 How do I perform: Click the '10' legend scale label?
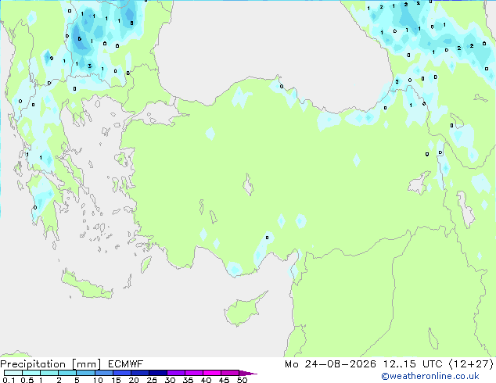pos(98,380)
